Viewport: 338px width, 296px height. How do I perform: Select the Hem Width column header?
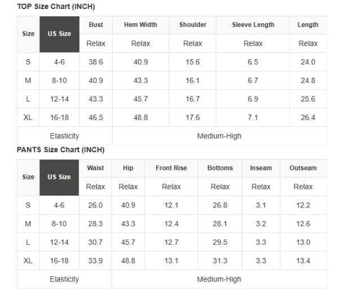tap(140, 25)
